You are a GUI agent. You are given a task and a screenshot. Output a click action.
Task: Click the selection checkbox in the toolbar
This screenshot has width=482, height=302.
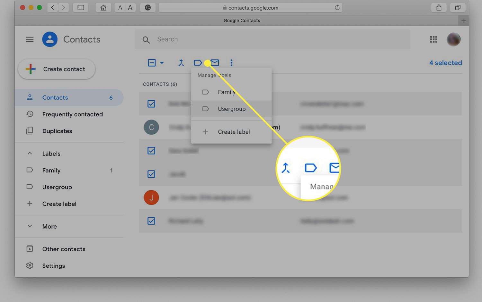[x=152, y=63]
